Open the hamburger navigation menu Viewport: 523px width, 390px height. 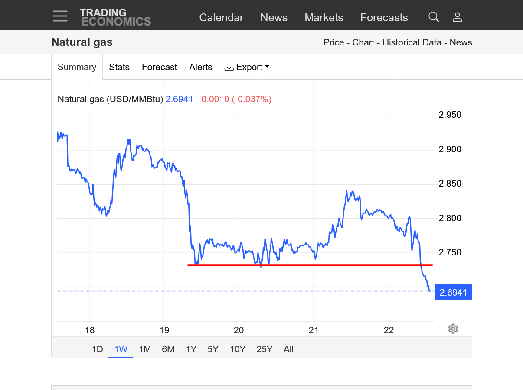click(x=60, y=16)
